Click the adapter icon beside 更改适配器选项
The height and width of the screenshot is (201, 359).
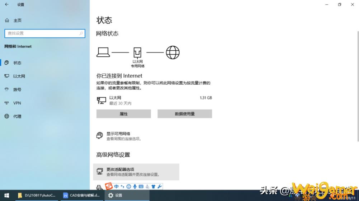point(100,171)
